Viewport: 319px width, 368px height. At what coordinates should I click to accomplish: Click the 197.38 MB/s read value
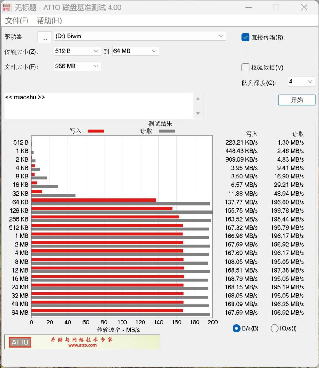pos(288,270)
